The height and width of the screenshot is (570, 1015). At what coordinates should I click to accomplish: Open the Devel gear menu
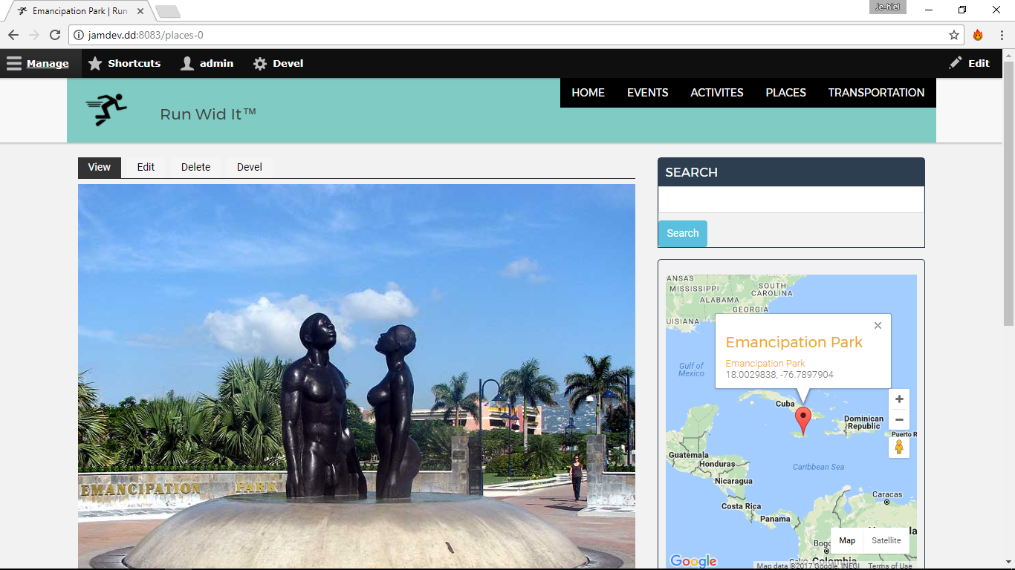click(278, 64)
